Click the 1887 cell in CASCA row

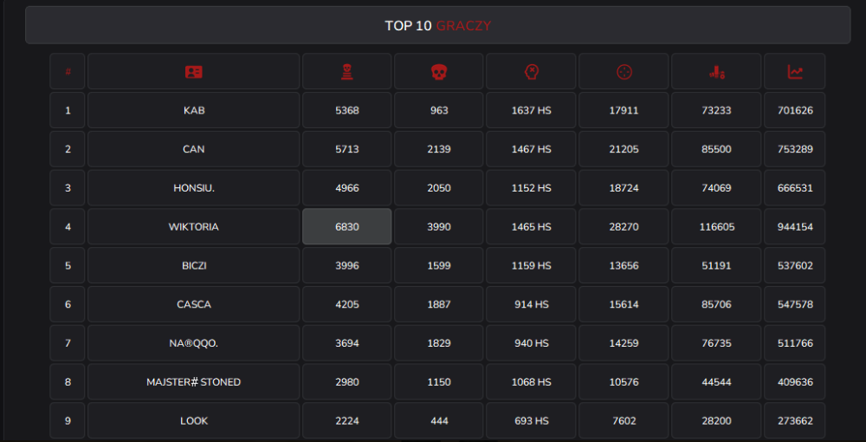click(x=439, y=304)
